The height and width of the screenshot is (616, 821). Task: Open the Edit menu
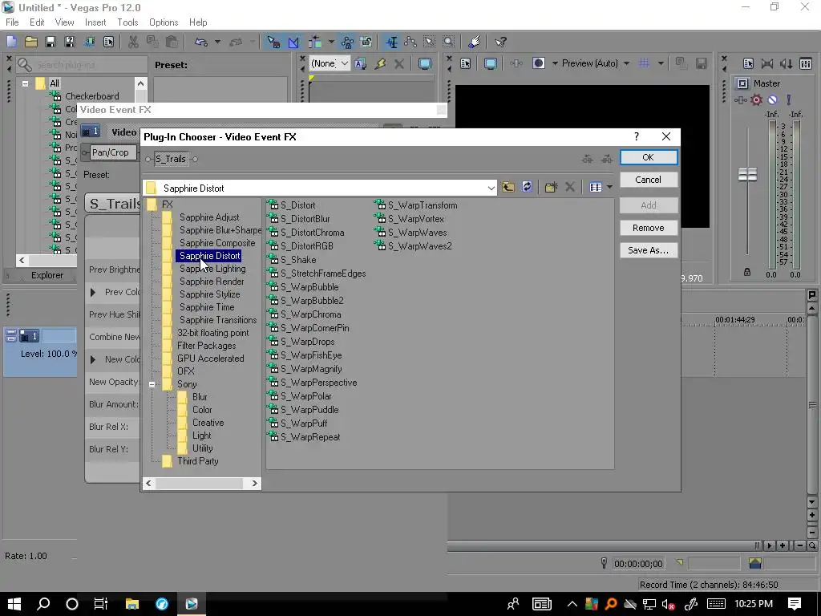click(x=37, y=22)
